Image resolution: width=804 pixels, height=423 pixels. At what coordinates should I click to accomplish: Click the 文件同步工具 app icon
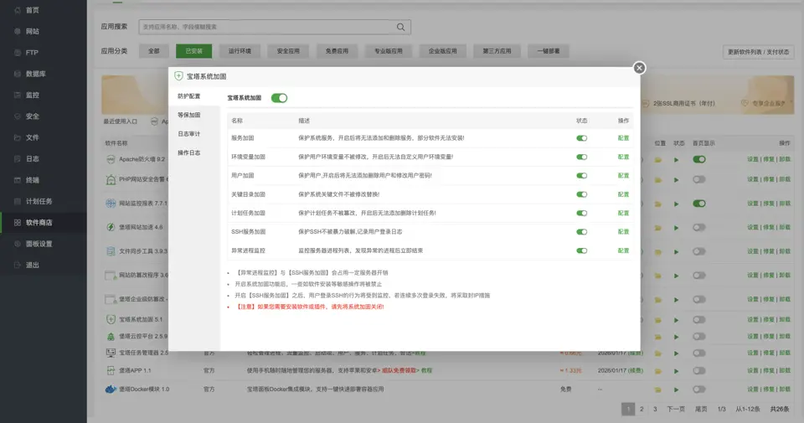(x=111, y=251)
